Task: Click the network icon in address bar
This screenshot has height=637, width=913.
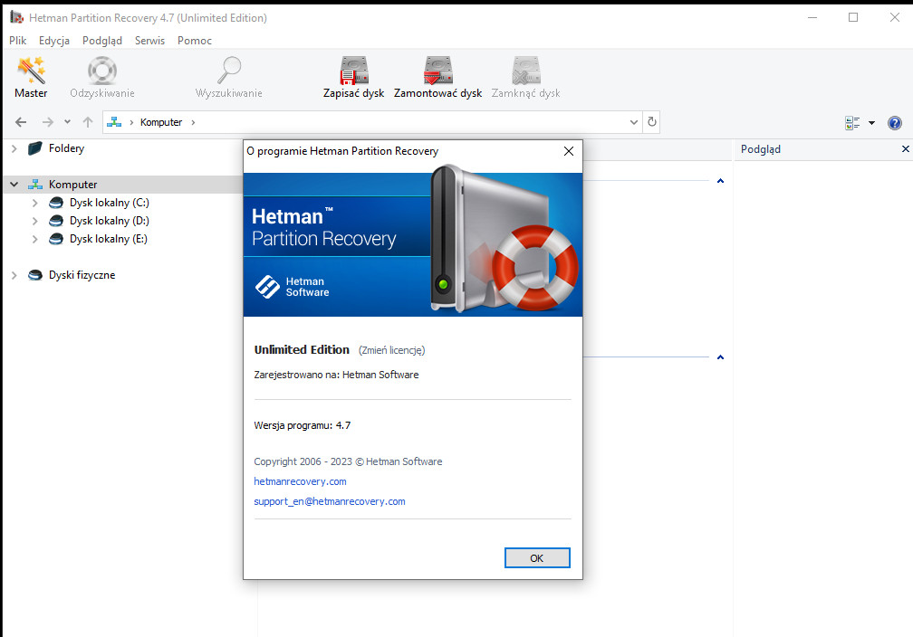Action: [114, 122]
